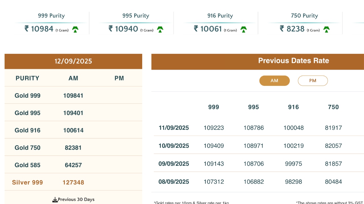Select the 08/09/2025 row date
The image size is (364, 204).
click(174, 182)
